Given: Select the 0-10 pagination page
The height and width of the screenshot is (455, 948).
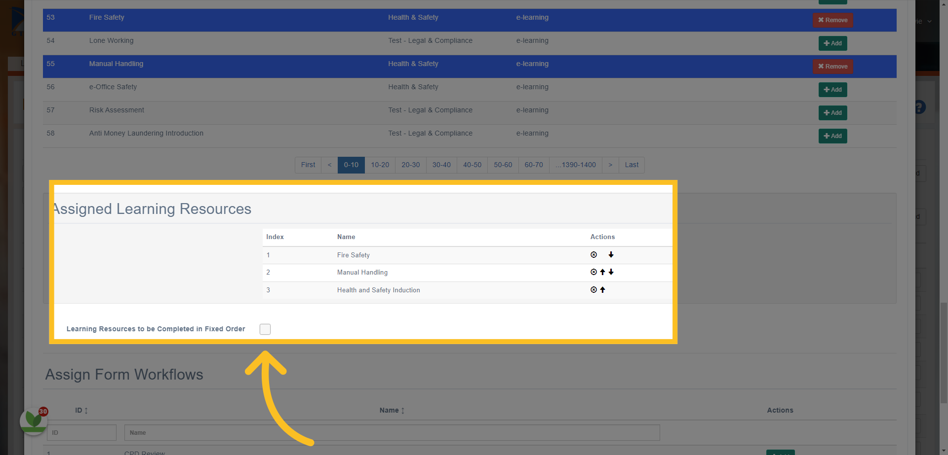Looking at the screenshot, I should 351,165.
